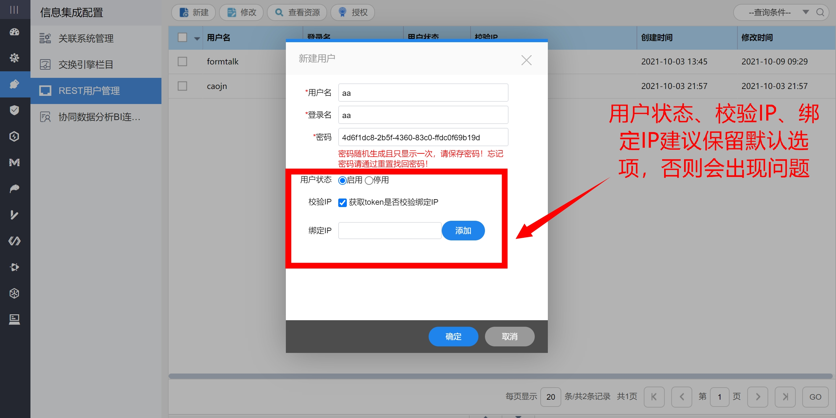Open the code brackets sidebar icon

click(14, 241)
